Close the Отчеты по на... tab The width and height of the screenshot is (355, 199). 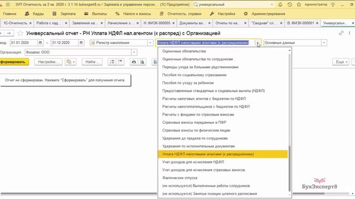245,23
